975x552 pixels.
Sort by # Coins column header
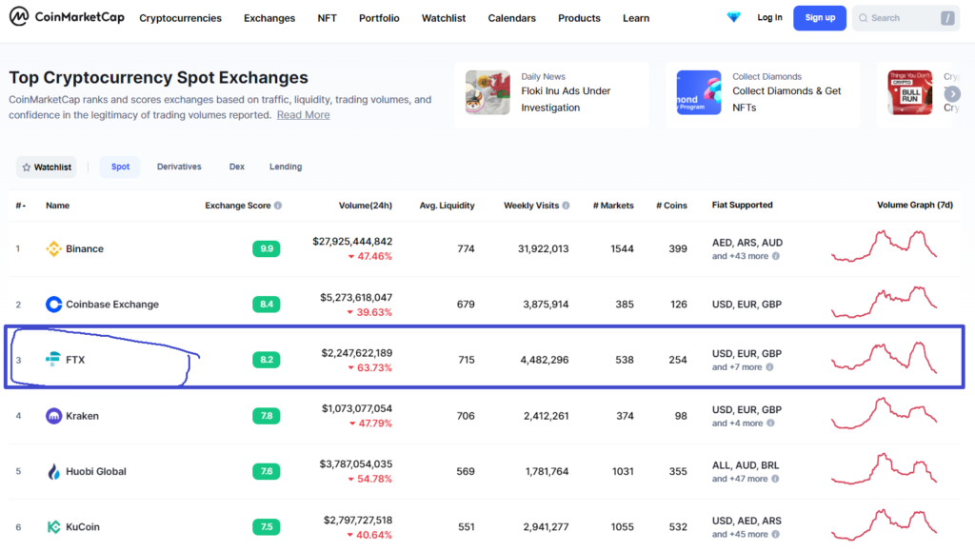(x=671, y=206)
